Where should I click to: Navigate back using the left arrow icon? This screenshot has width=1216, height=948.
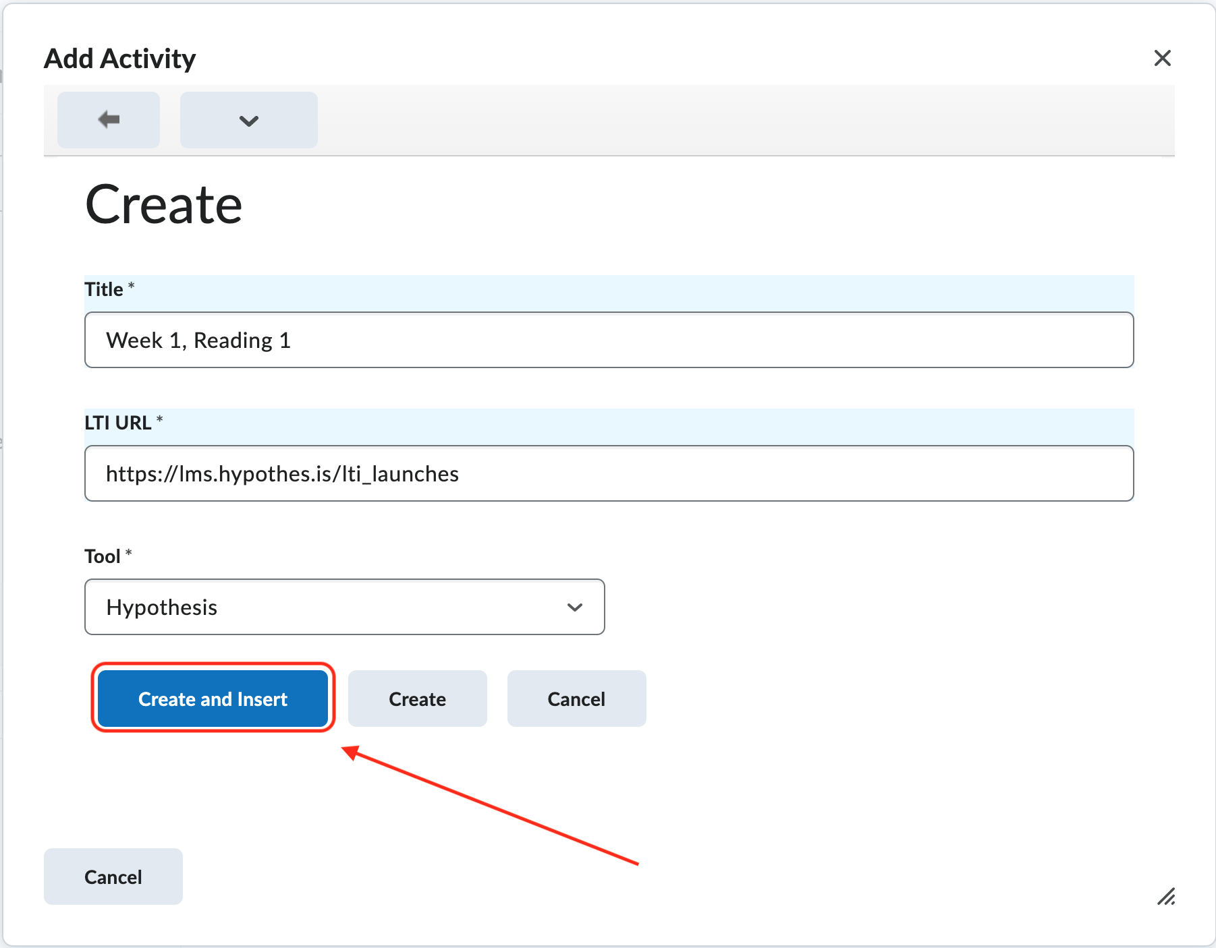tap(108, 119)
